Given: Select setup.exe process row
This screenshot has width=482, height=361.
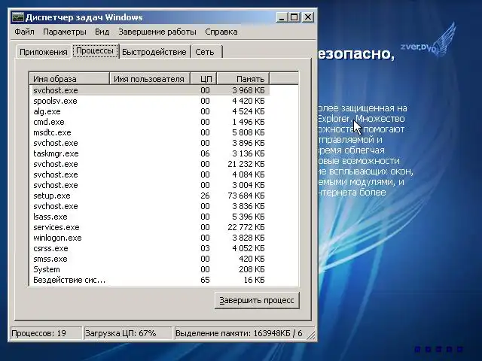Looking at the screenshot, I should pos(151,196).
